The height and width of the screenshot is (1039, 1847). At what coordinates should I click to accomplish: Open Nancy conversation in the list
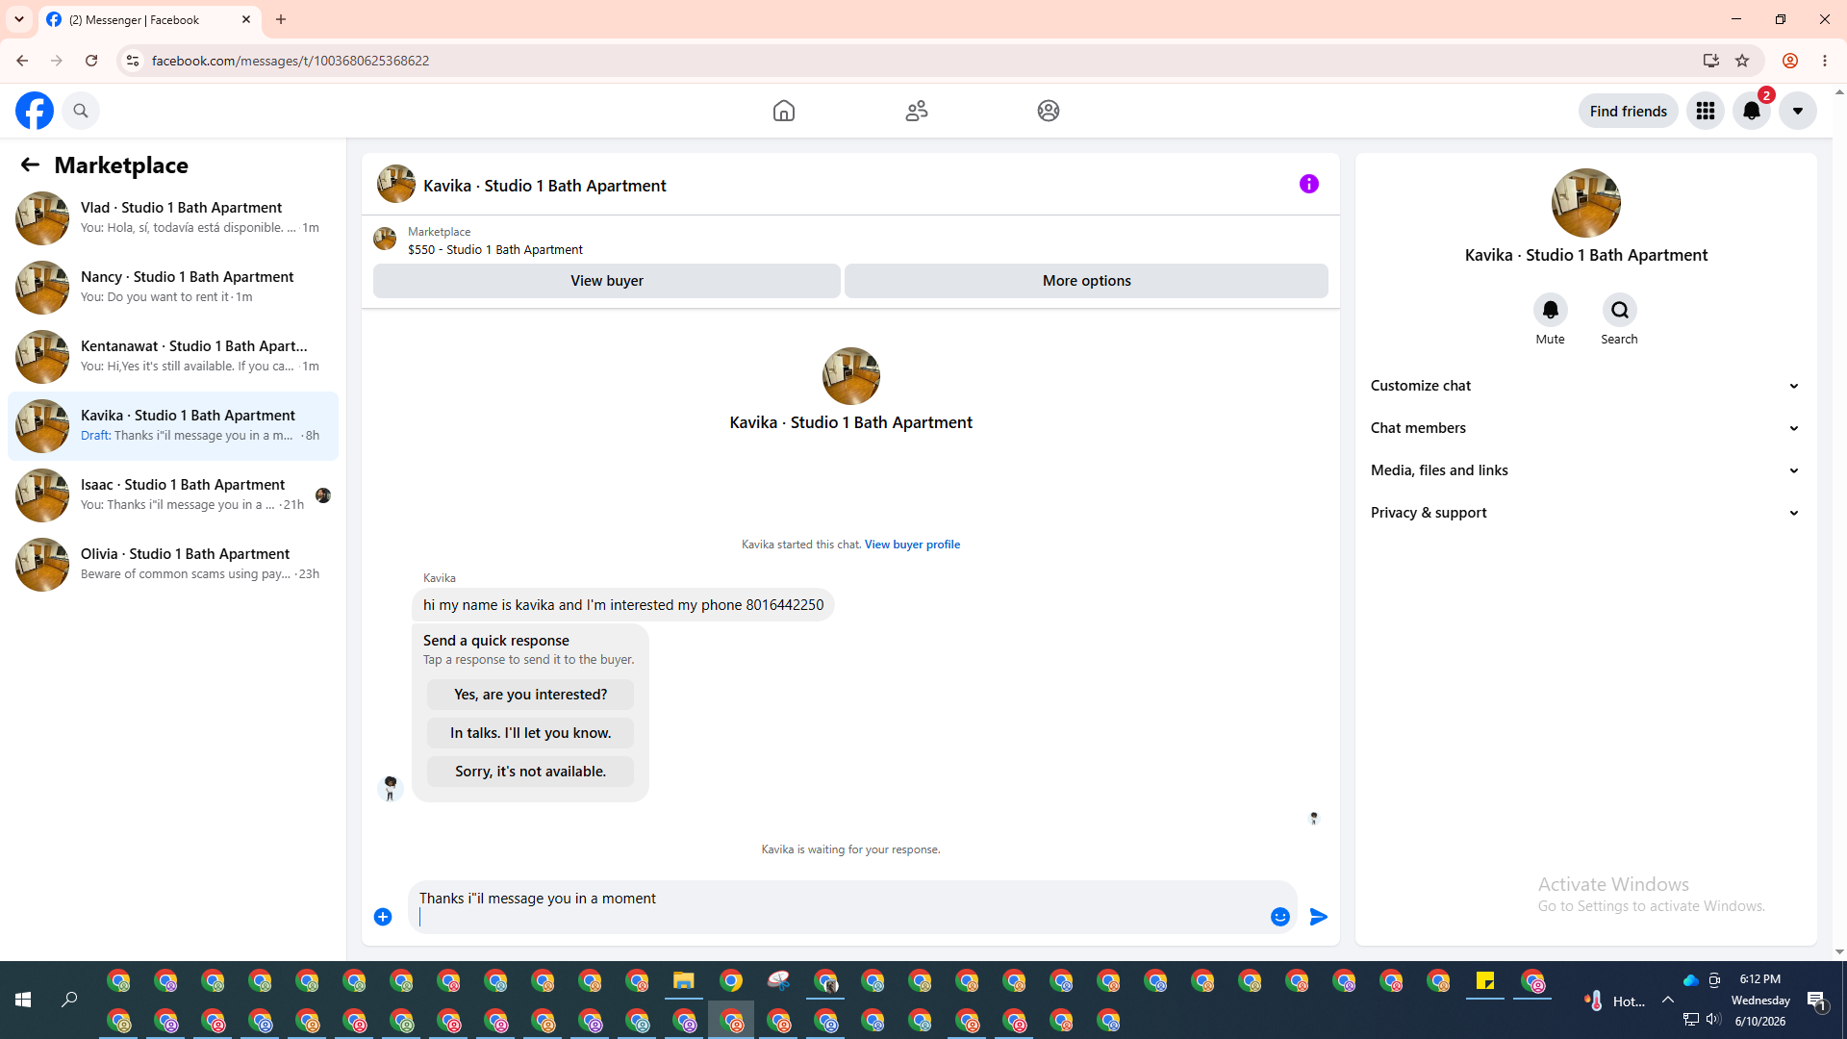[173, 287]
